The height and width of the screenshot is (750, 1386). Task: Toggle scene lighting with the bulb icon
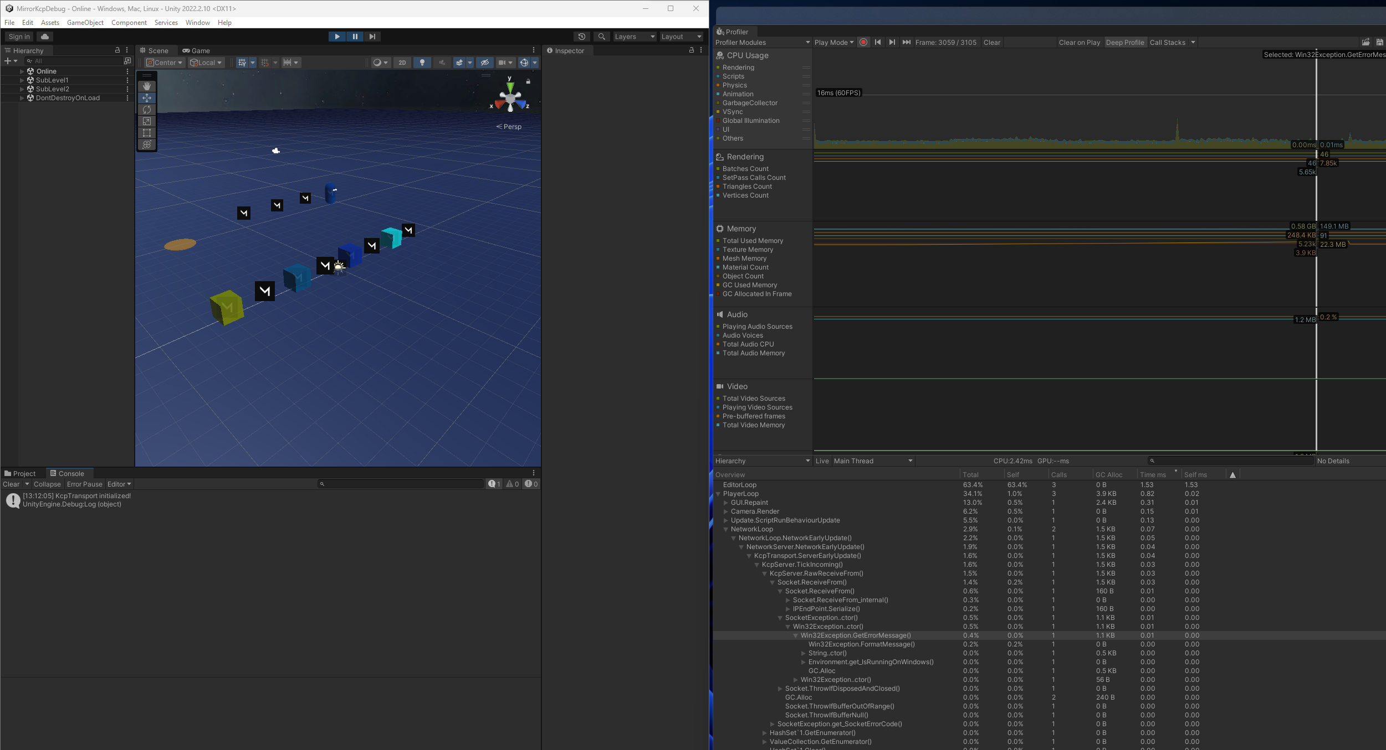click(422, 63)
